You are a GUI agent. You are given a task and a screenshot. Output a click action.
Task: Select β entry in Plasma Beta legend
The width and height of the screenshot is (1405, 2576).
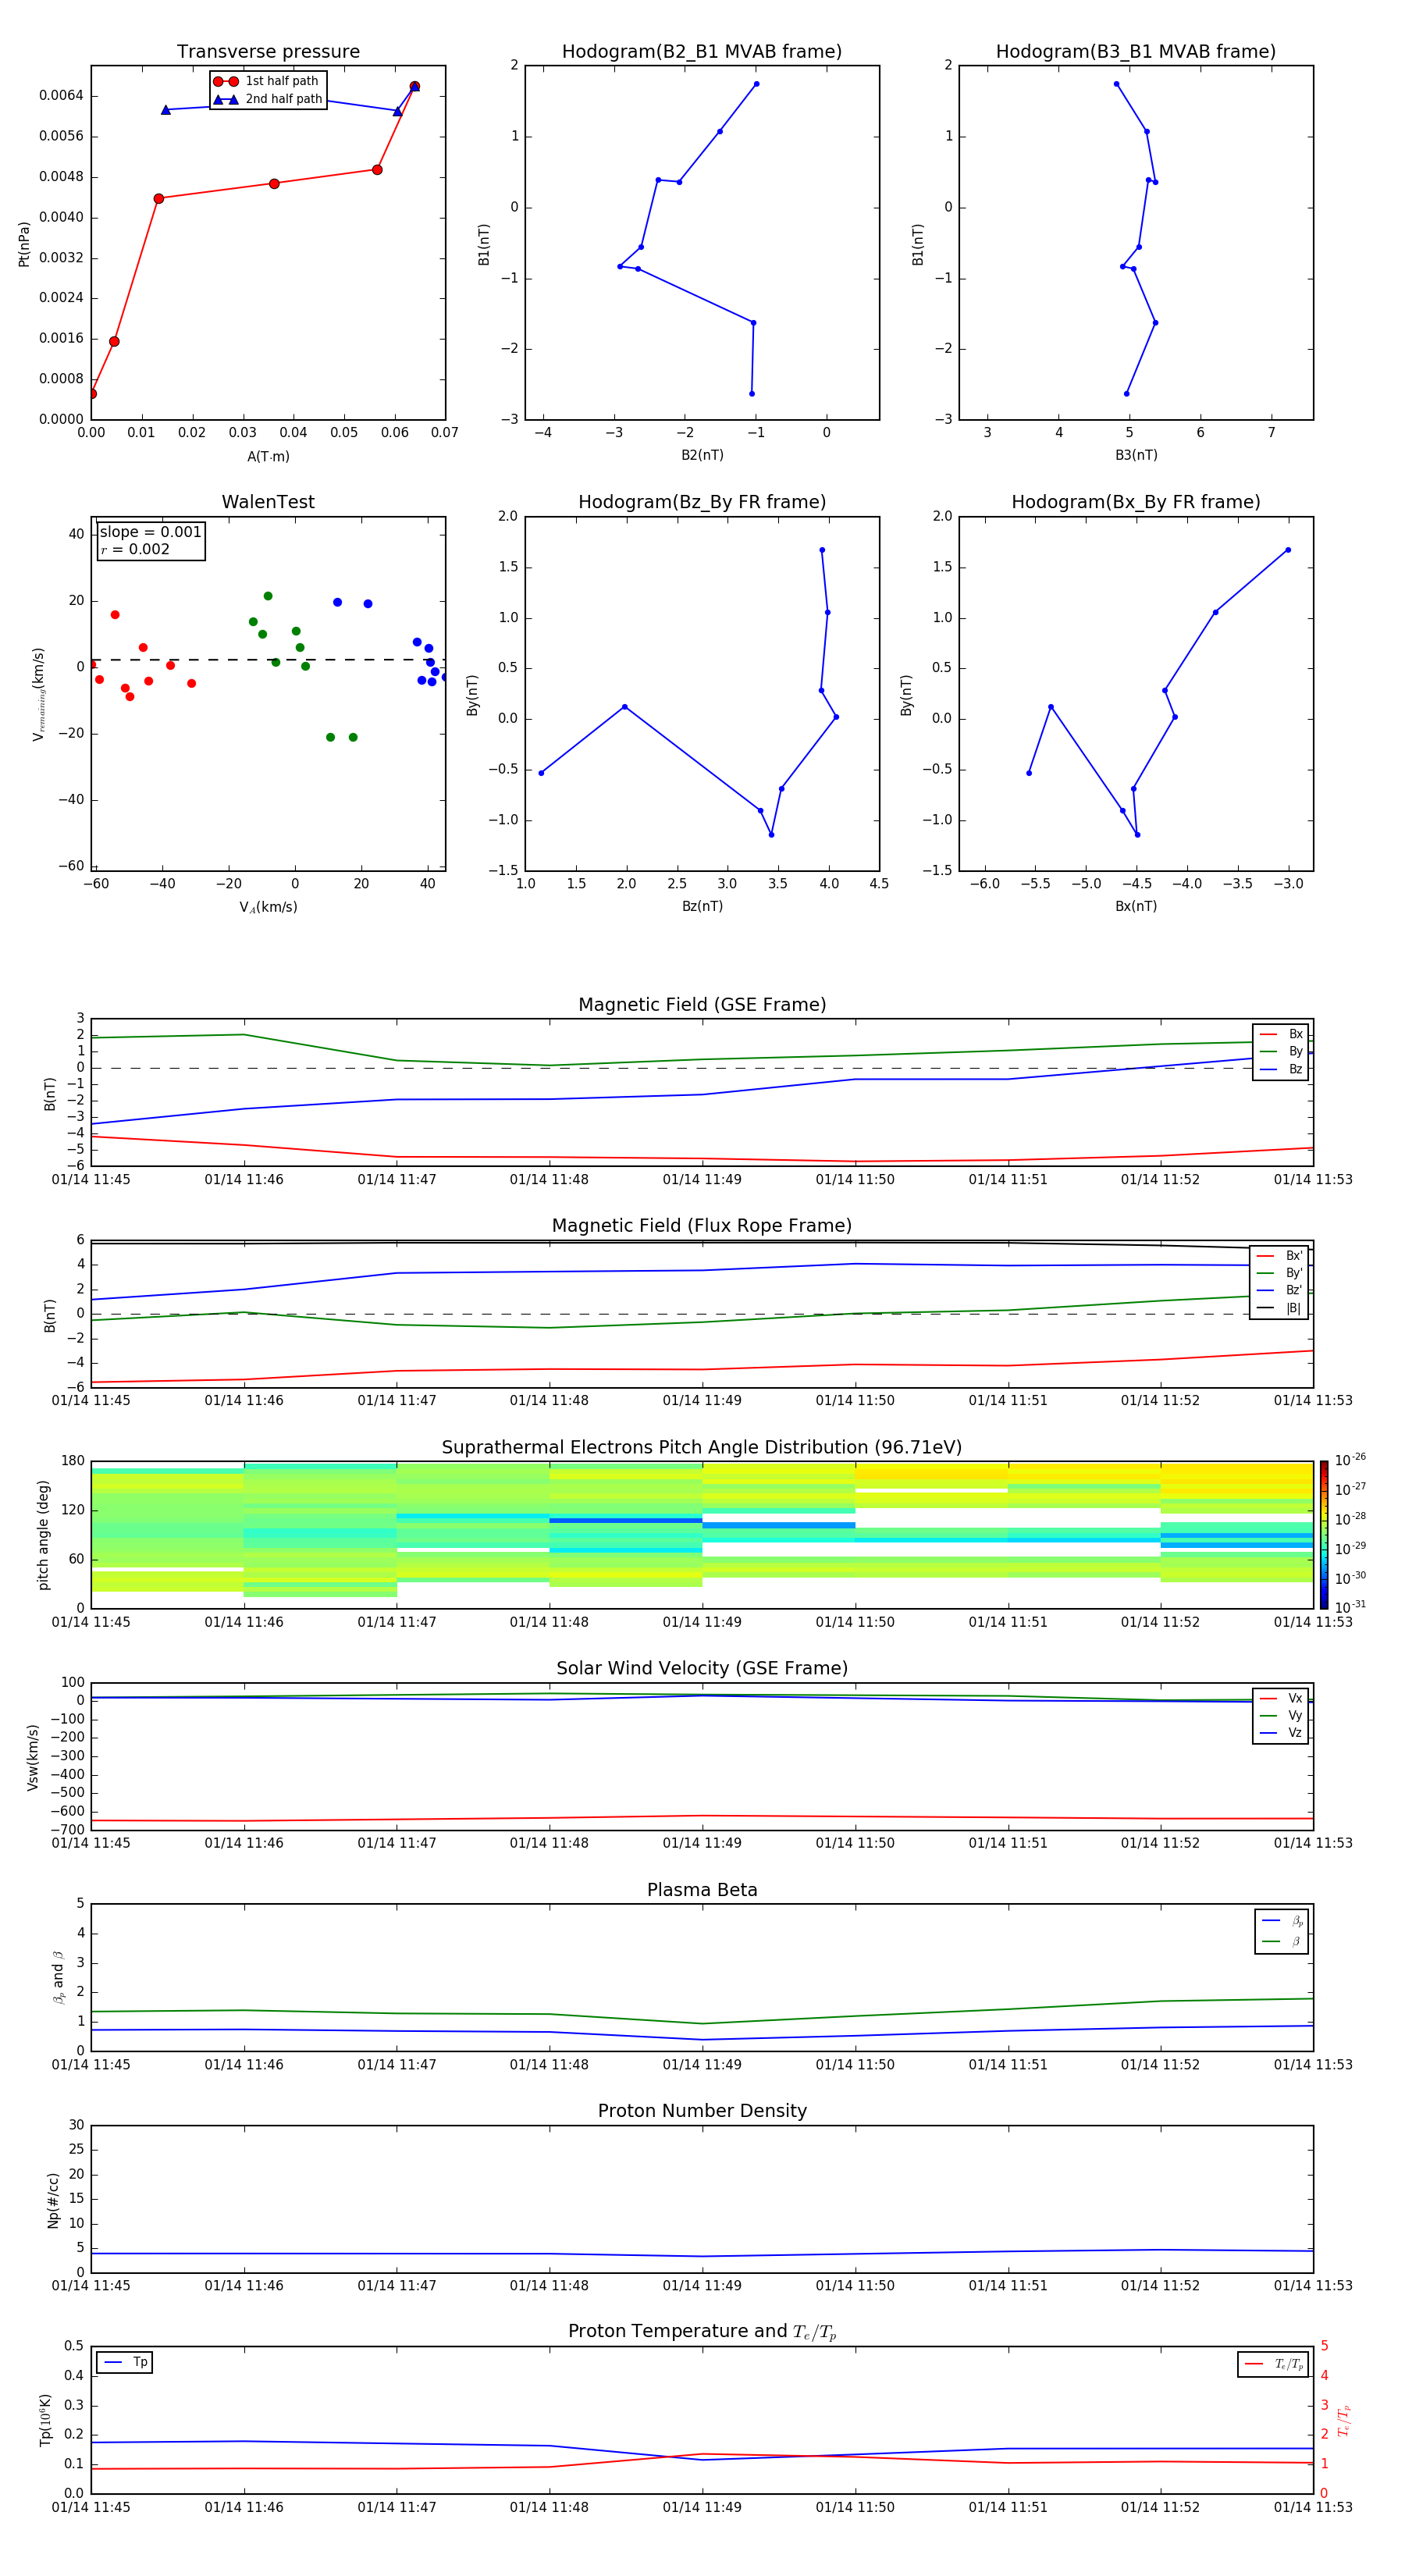pyautogui.click(x=1282, y=1942)
